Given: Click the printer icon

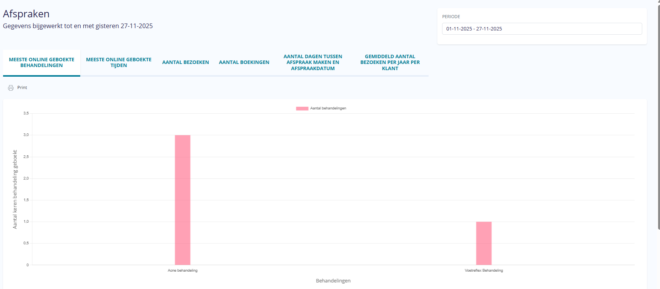Looking at the screenshot, I should pyautogui.click(x=11, y=88).
